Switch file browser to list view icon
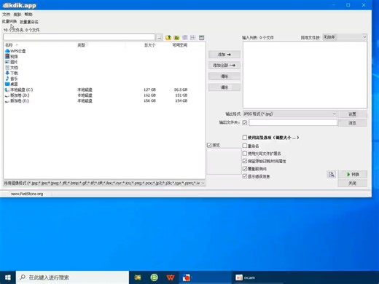379x284 pixels. click(x=193, y=38)
